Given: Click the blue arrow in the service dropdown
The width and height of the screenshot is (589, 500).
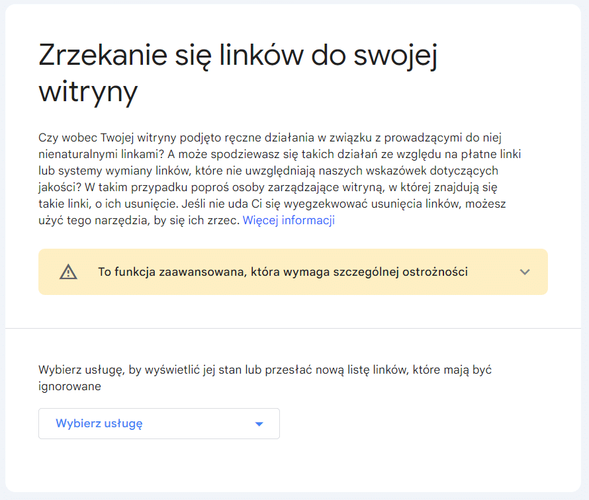Looking at the screenshot, I should pyautogui.click(x=259, y=424).
